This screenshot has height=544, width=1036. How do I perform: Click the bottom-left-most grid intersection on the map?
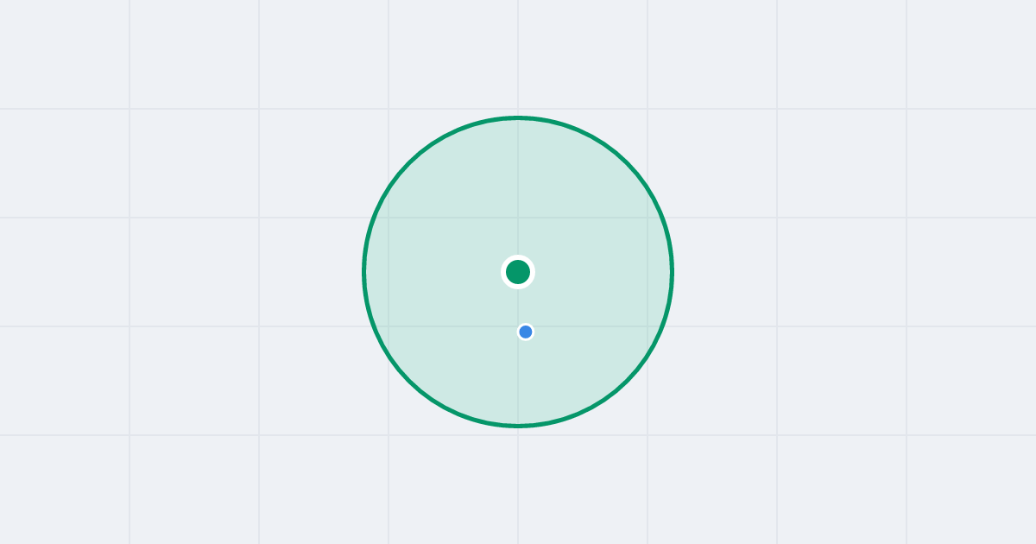coord(129,435)
